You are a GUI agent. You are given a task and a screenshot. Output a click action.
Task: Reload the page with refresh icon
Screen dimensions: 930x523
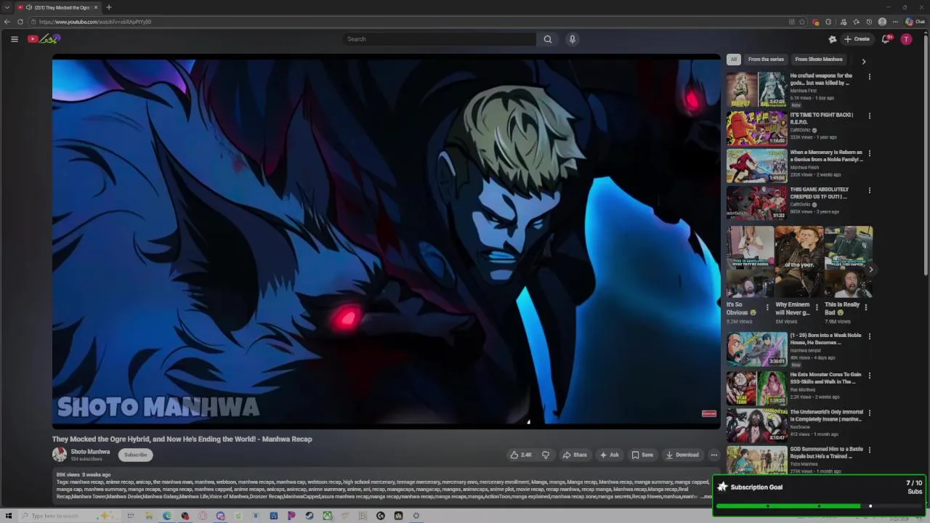(20, 22)
